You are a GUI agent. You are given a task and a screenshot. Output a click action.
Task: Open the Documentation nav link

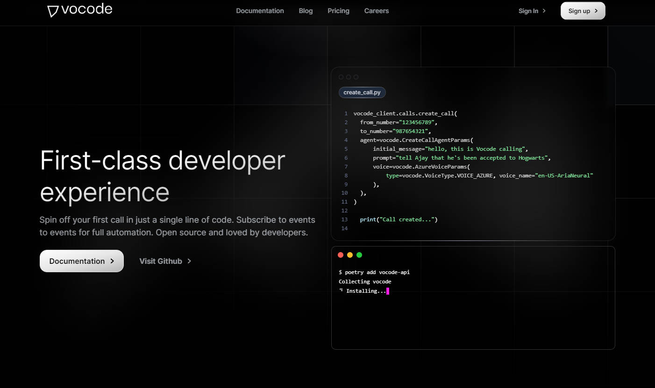pyautogui.click(x=260, y=11)
